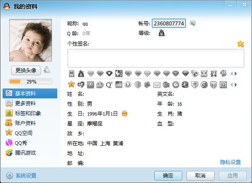The height and width of the screenshot is (183, 252).
Task: Click the 29% profile completion progress bar
Action: tap(31, 82)
